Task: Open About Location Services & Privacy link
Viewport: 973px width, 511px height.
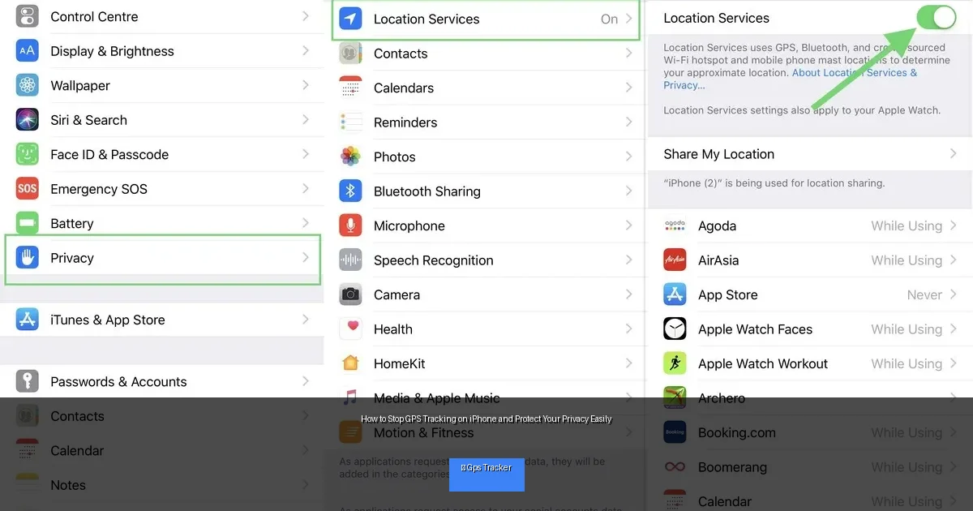Action: (x=790, y=79)
